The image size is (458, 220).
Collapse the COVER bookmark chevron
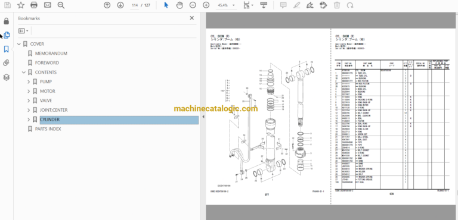point(19,44)
